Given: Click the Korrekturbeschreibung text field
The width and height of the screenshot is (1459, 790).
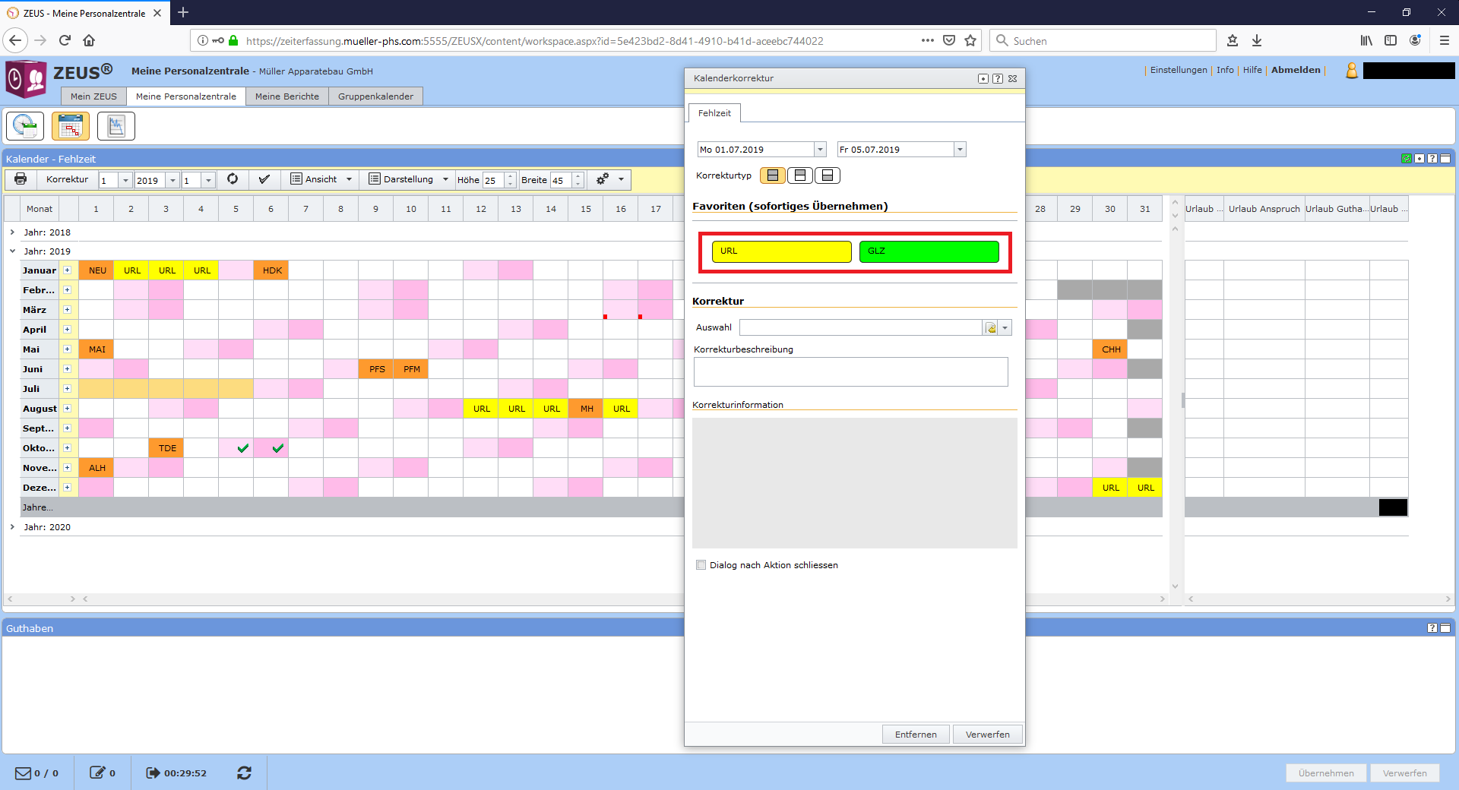Looking at the screenshot, I should (850, 372).
